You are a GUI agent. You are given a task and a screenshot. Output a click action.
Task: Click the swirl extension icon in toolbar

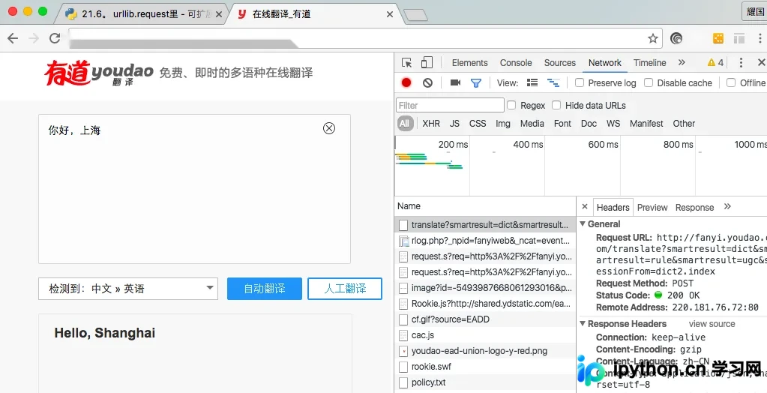coord(676,38)
